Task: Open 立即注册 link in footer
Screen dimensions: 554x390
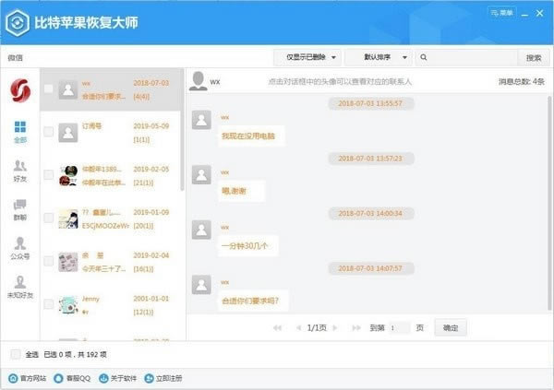Action: [x=163, y=378]
